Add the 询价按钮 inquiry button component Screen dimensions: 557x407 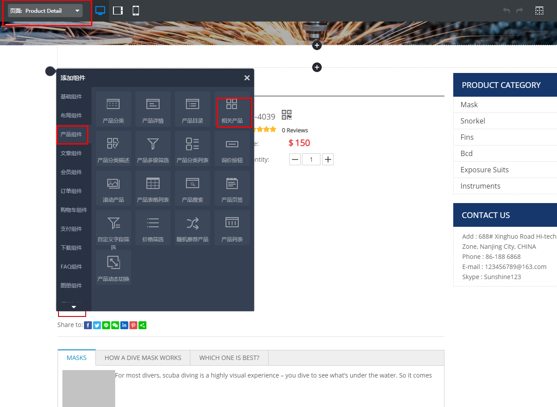coord(232,149)
